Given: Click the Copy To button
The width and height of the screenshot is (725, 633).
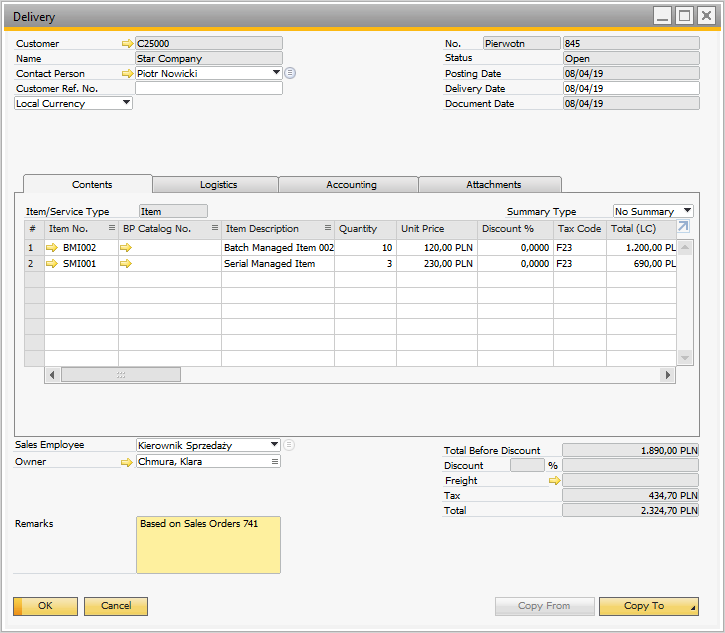Looking at the screenshot, I should point(643,606).
